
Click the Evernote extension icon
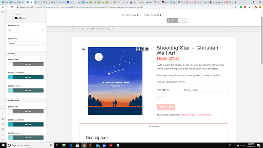coord(241,7)
